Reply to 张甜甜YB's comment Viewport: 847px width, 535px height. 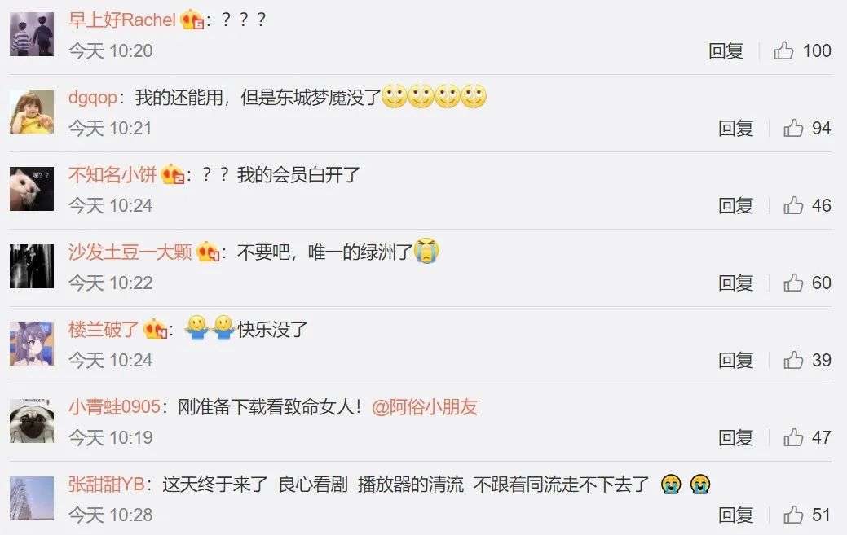pos(735,515)
